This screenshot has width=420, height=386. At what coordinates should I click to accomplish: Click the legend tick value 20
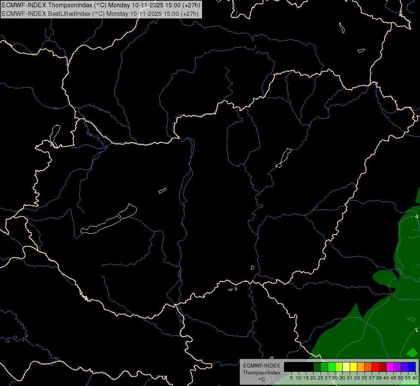click(314, 378)
